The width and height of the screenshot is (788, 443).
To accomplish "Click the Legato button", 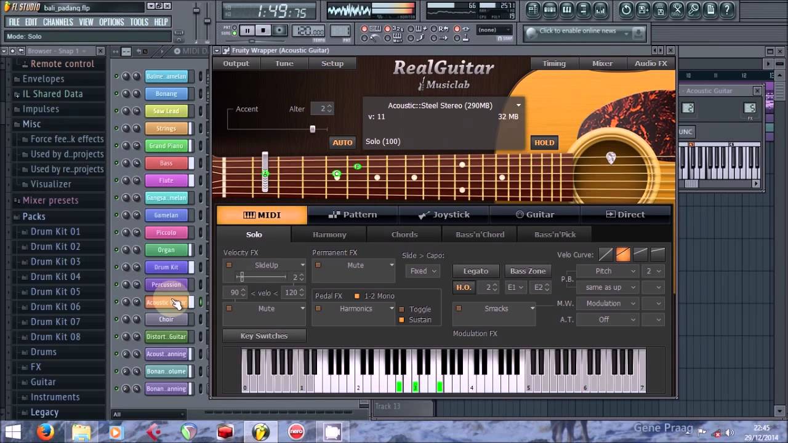I will coord(476,271).
